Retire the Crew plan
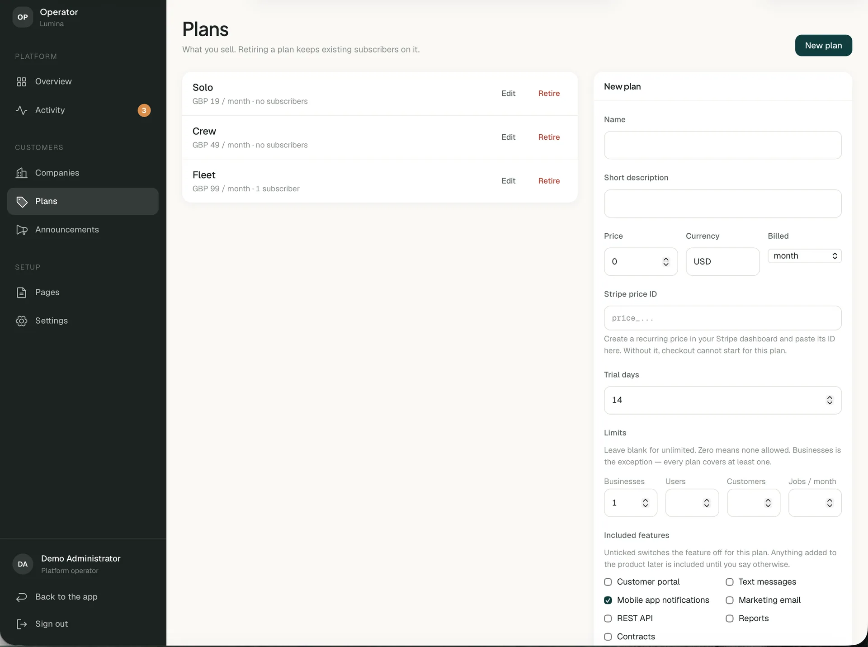This screenshot has height=647, width=868. (x=549, y=137)
